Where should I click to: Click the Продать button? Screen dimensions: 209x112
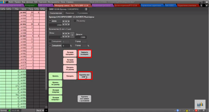tap(70, 76)
